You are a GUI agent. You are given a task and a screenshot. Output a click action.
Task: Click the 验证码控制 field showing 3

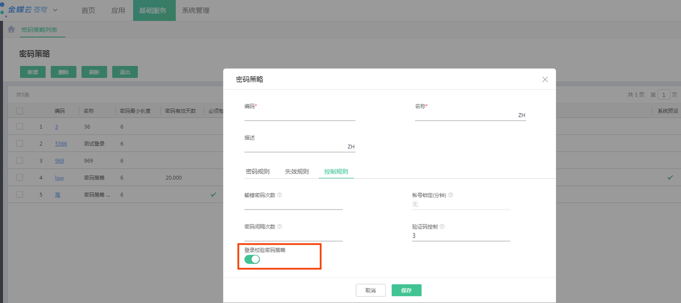tap(461, 236)
